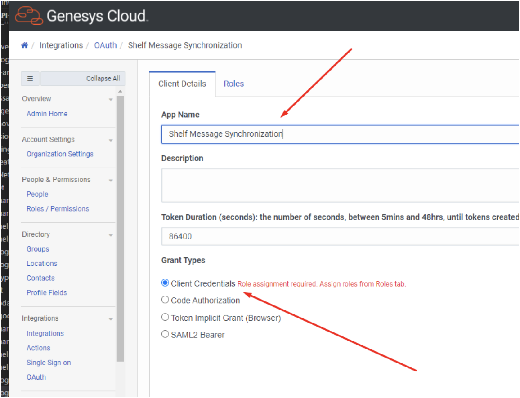
Task: Click the Grant Types heading
Action: point(183,261)
